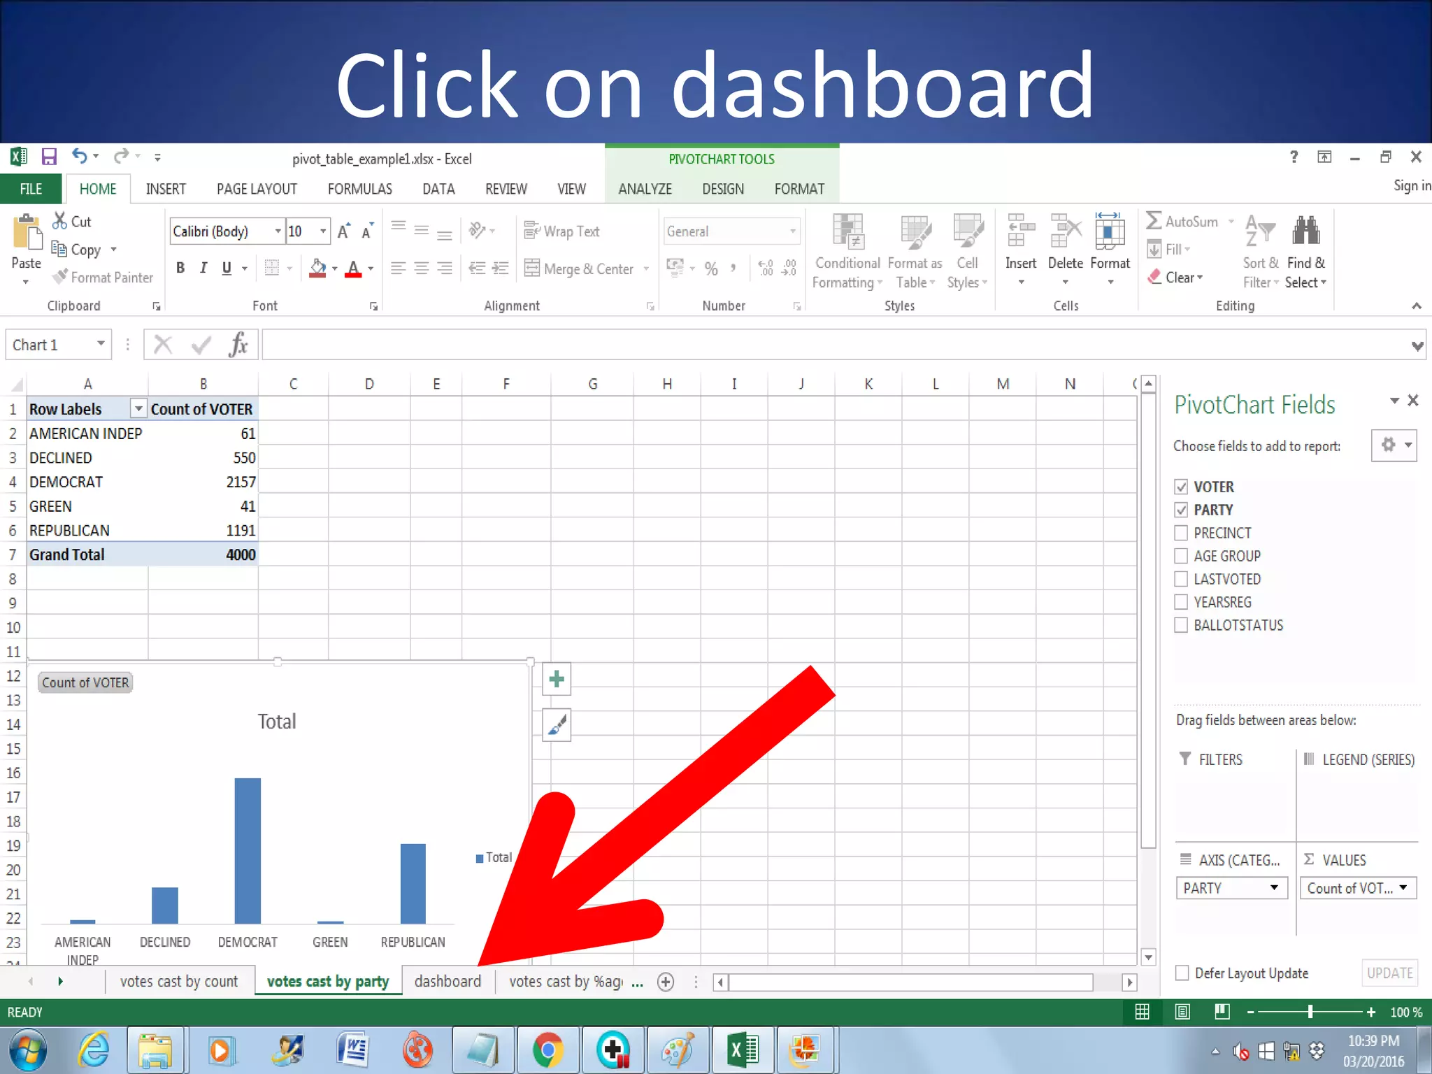Click the Insert cells icon
The image size is (1432, 1074).
coord(1021,231)
